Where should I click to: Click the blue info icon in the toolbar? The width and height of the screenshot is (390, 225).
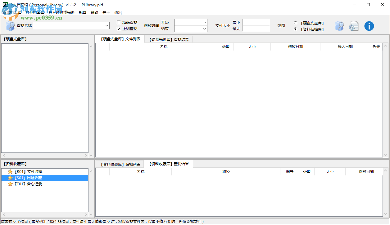369,26
